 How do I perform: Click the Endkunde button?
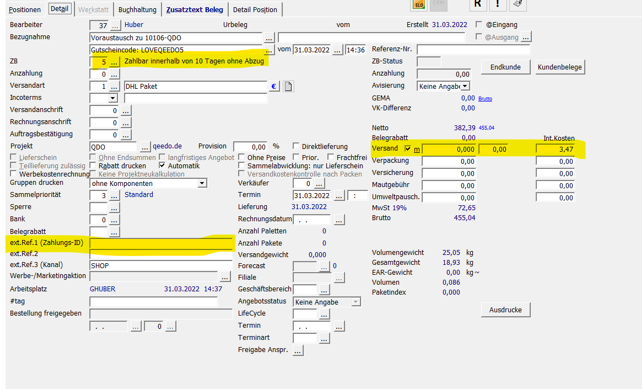pyautogui.click(x=505, y=67)
